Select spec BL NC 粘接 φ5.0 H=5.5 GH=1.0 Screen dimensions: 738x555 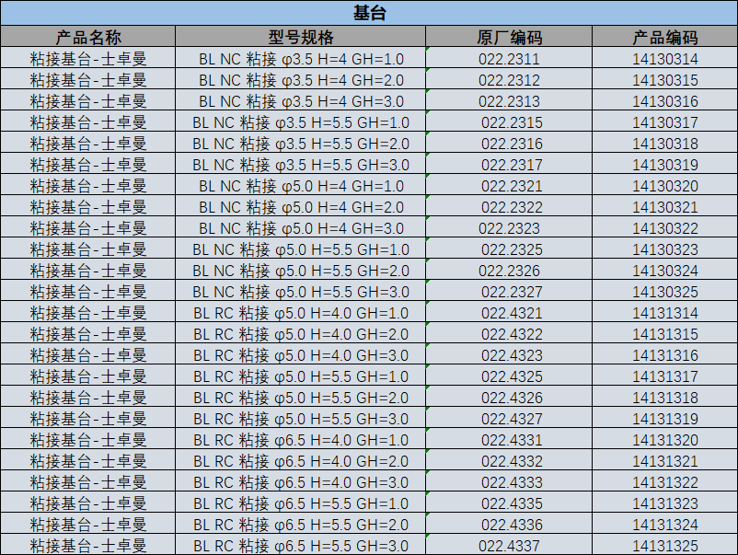pyautogui.click(x=301, y=249)
